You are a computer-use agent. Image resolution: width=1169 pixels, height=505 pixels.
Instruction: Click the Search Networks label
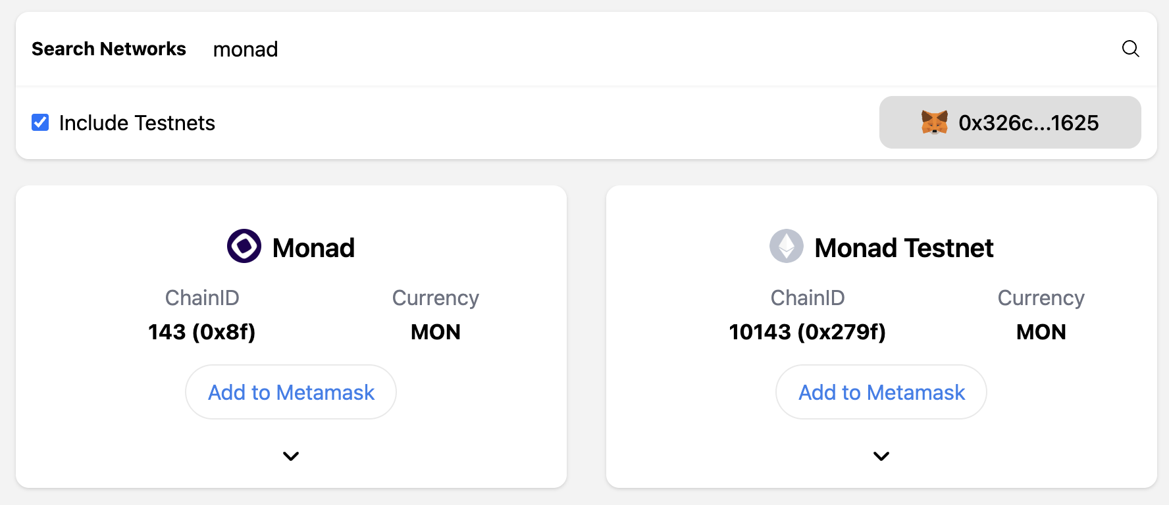point(109,49)
